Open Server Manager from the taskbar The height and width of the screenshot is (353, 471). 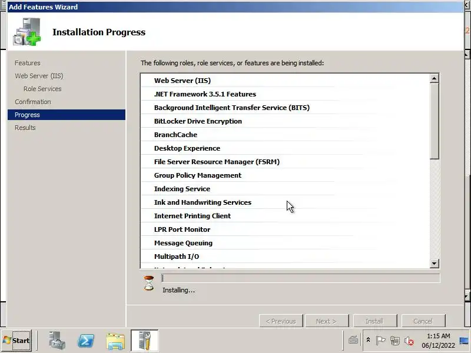(x=57, y=341)
